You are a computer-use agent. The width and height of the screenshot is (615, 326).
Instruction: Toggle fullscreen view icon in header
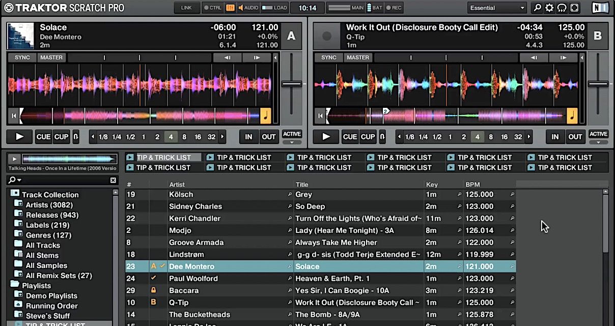tap(574, 8)
